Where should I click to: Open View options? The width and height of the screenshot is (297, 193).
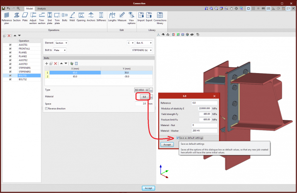(x=131, y=18)
